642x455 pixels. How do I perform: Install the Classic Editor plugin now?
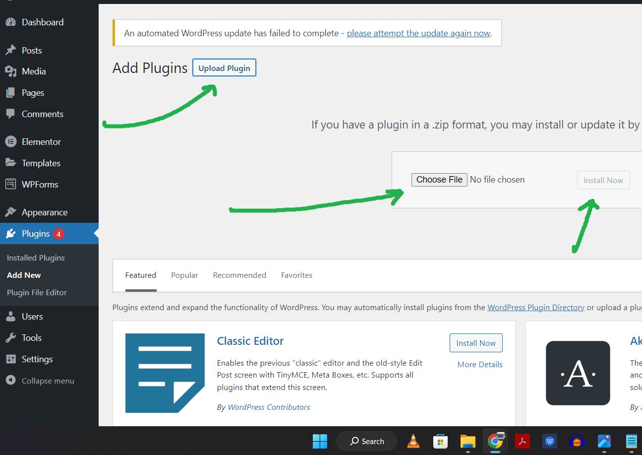point(476,343)
